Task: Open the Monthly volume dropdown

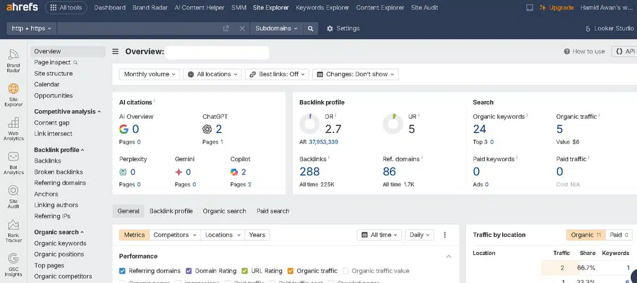Action: coord(149,74)
